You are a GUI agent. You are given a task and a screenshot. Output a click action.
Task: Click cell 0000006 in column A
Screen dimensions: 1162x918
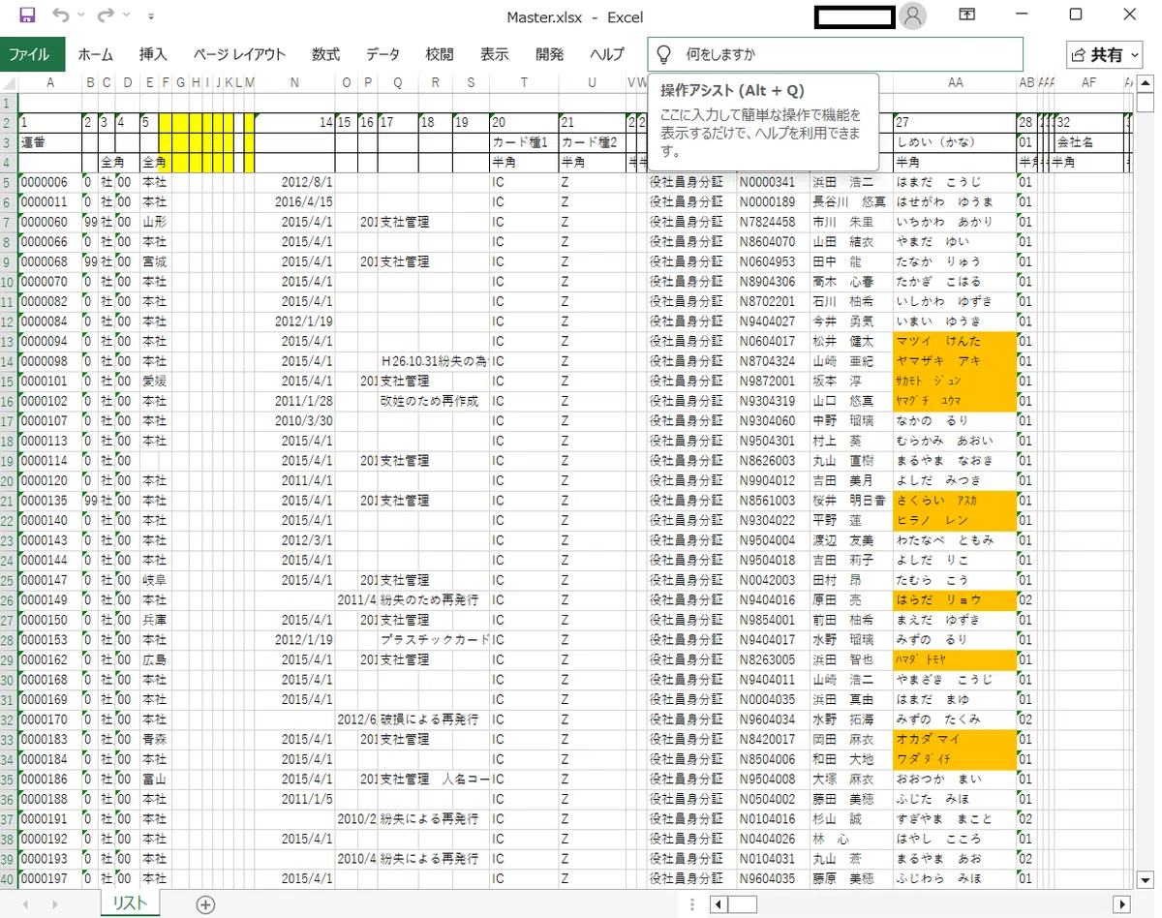pyautogui.click(x=50, y=182)
